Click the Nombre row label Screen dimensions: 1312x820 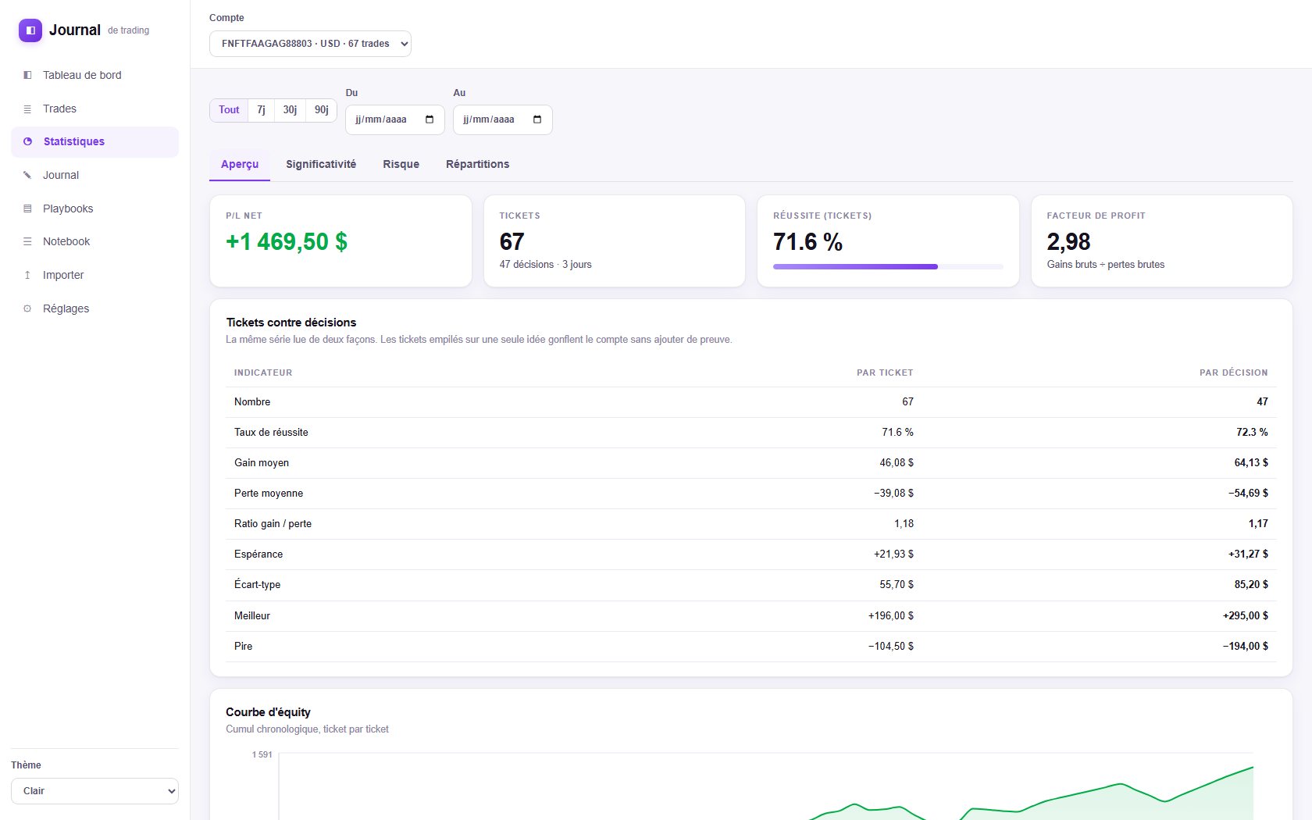(252, 402)
